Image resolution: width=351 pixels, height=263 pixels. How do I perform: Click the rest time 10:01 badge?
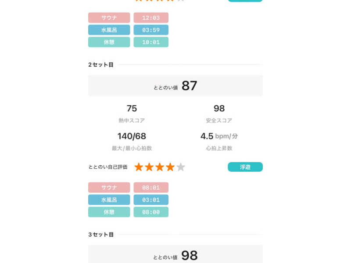point(151,42)
